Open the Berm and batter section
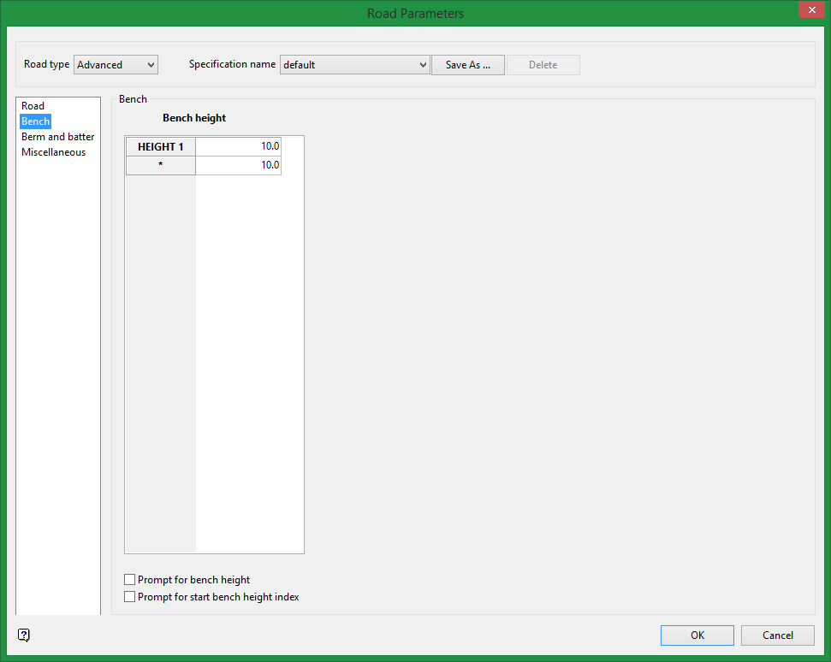Image resolution: width=831 pixels, height=662 pixels. pyautogui.click(x=57, y=137)
